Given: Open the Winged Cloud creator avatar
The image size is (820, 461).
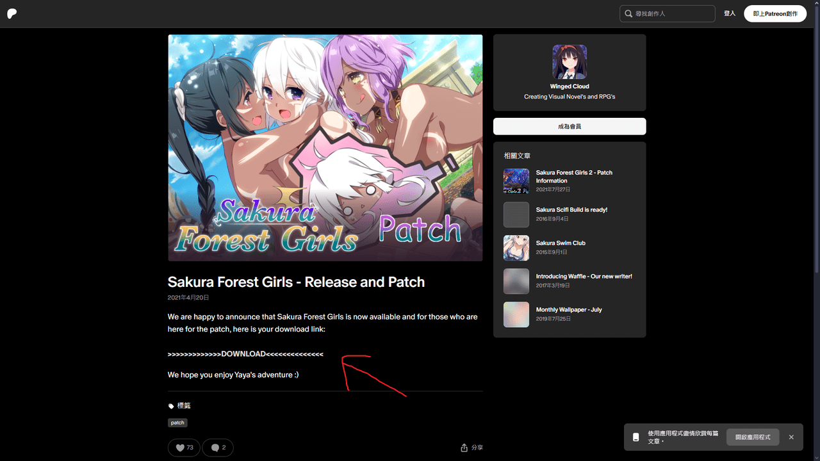Looking at the screenshot, I should click(x=570, y=62).
